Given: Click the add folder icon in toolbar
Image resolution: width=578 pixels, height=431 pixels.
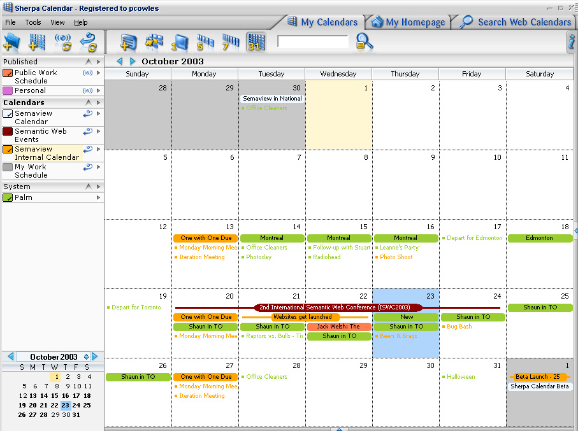Looking at the screenshot, I should 11,42.
